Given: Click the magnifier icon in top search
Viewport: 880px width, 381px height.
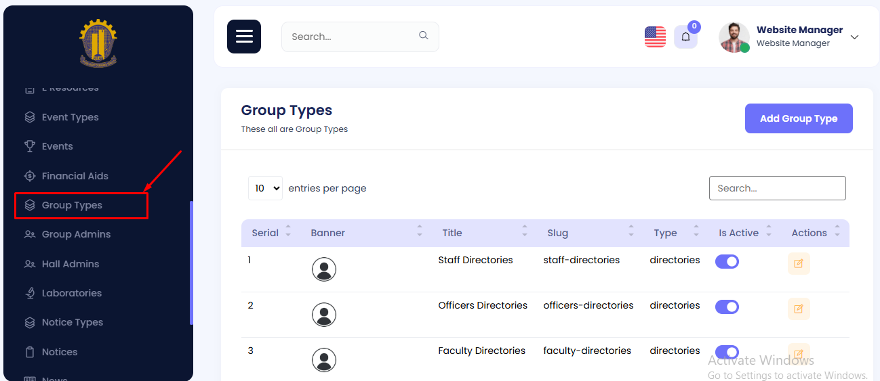Looking at the screenshot, I should (x=424, y=36).
